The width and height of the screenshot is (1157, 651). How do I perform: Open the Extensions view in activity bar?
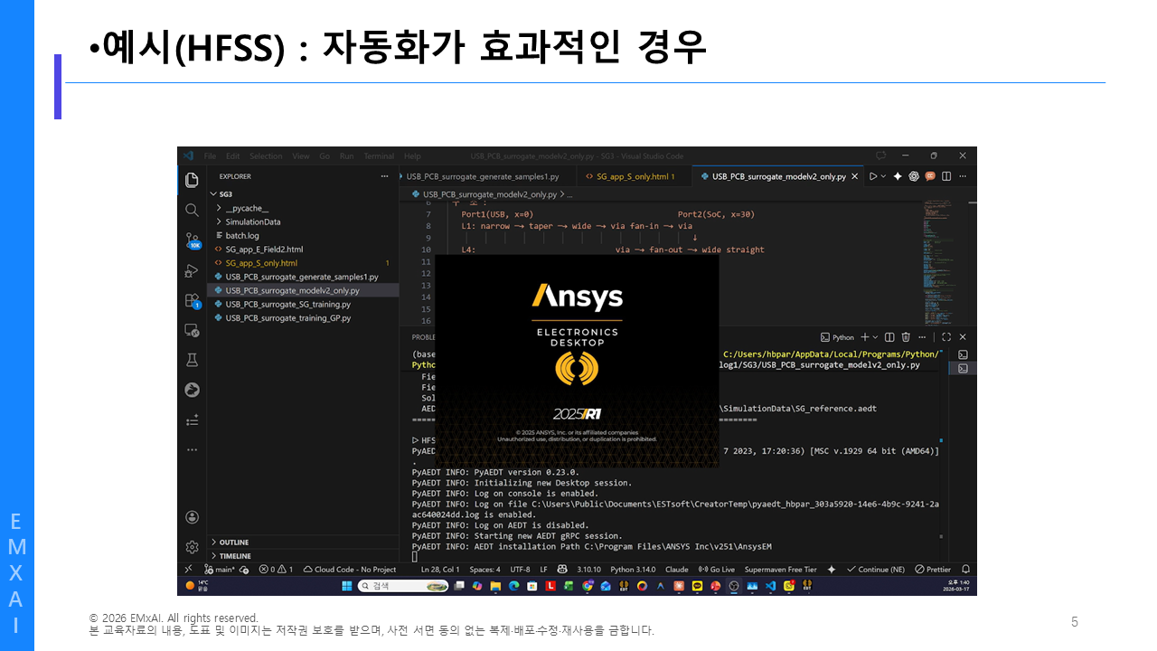[192, 300]
